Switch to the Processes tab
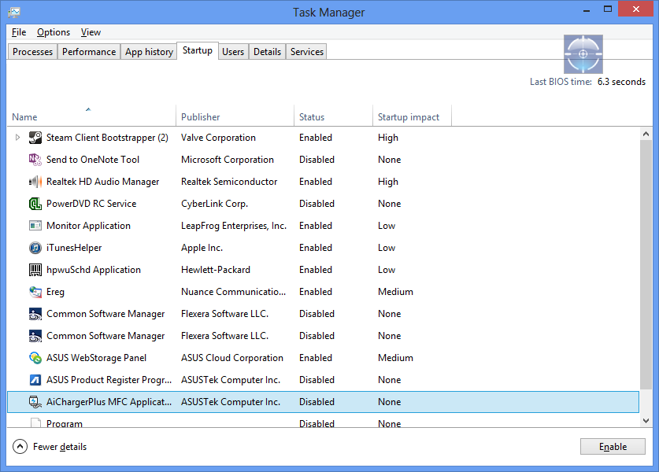 click(x=33, y=52)
